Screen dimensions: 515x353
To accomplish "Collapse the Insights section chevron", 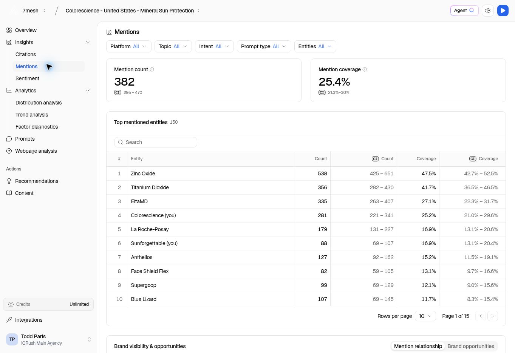I will [x=88, y=42].
